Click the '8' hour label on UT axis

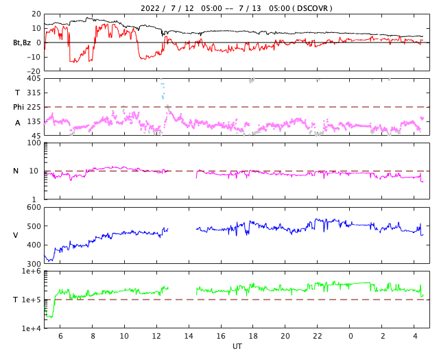click(93, 336)
